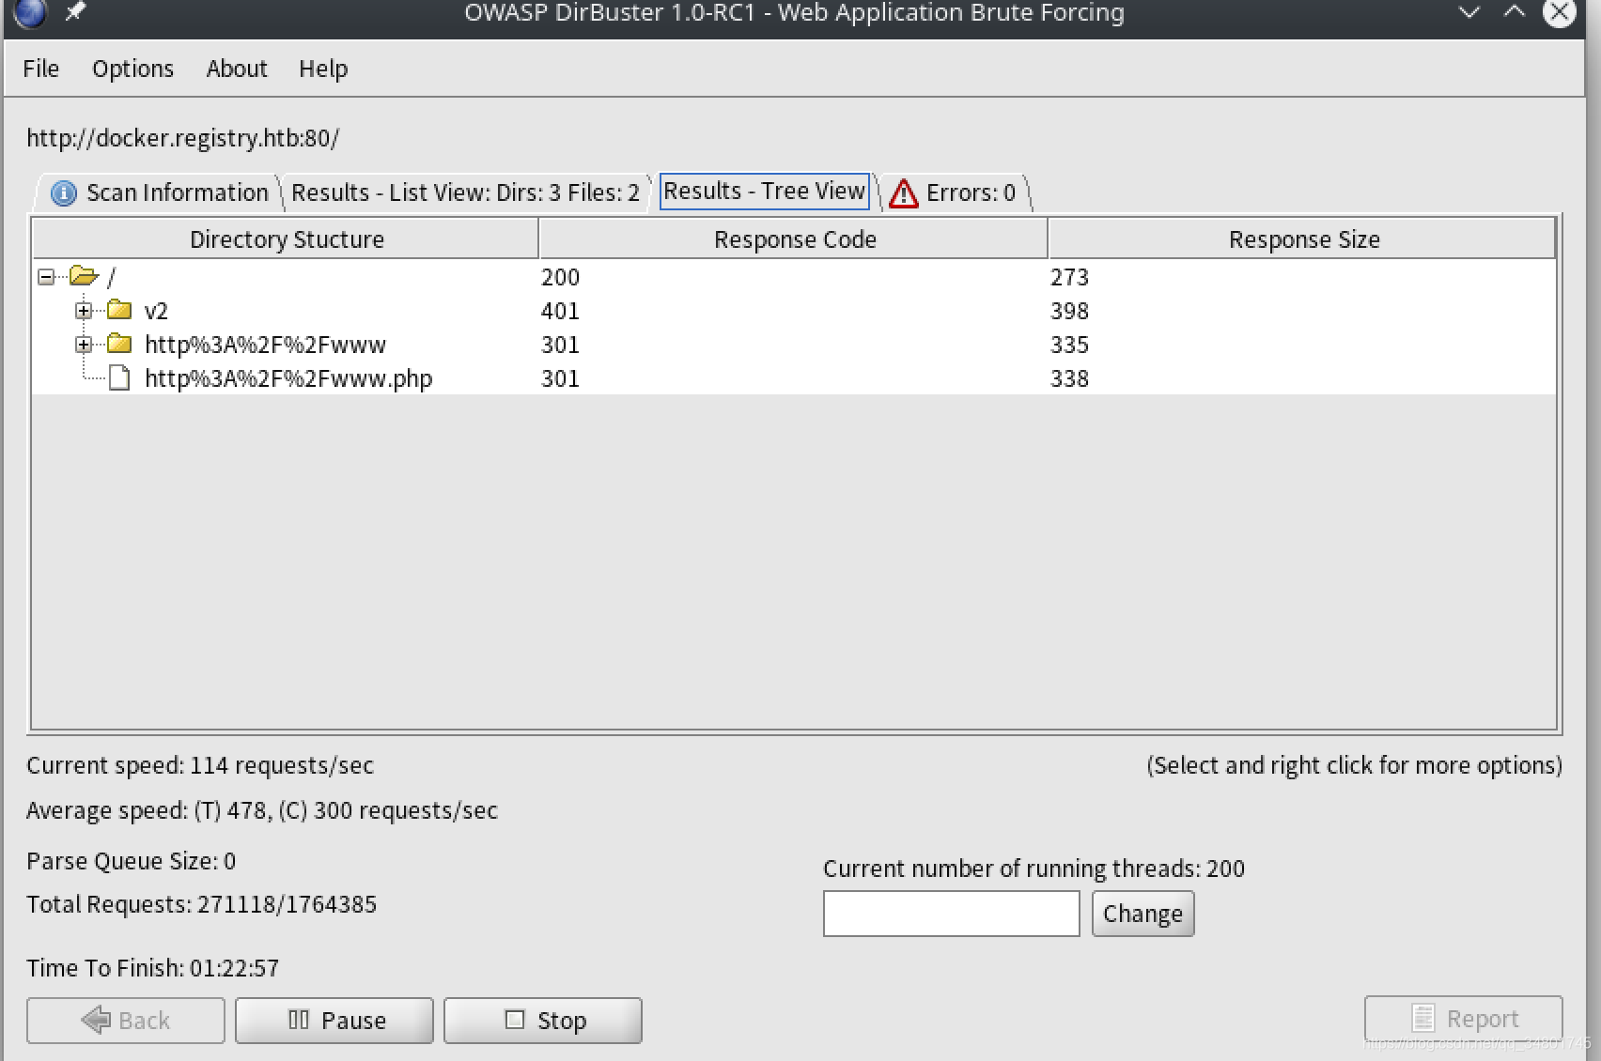Image resolution: width=1601 pixels, height=1061 pixels.
Task: Click the Current speed: 114 requests/sec text
Action: tap(200, 765)
